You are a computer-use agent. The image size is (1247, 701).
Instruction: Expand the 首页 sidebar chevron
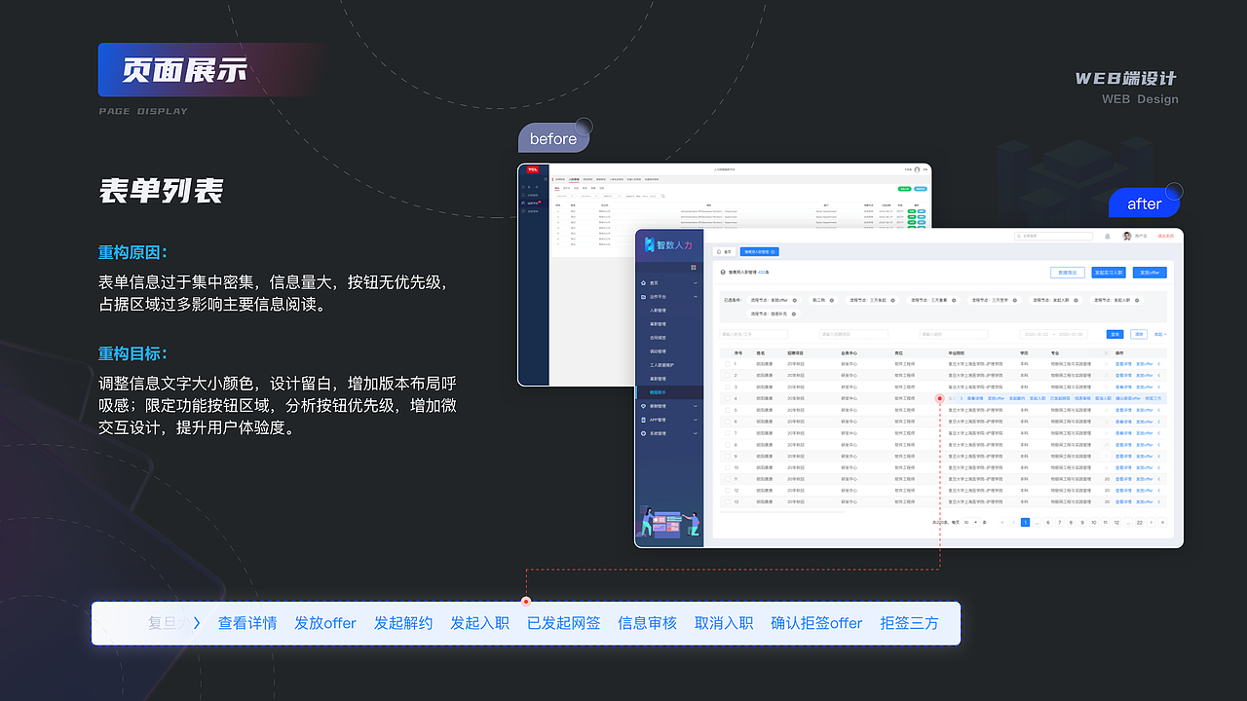click(x=696, y=283)
